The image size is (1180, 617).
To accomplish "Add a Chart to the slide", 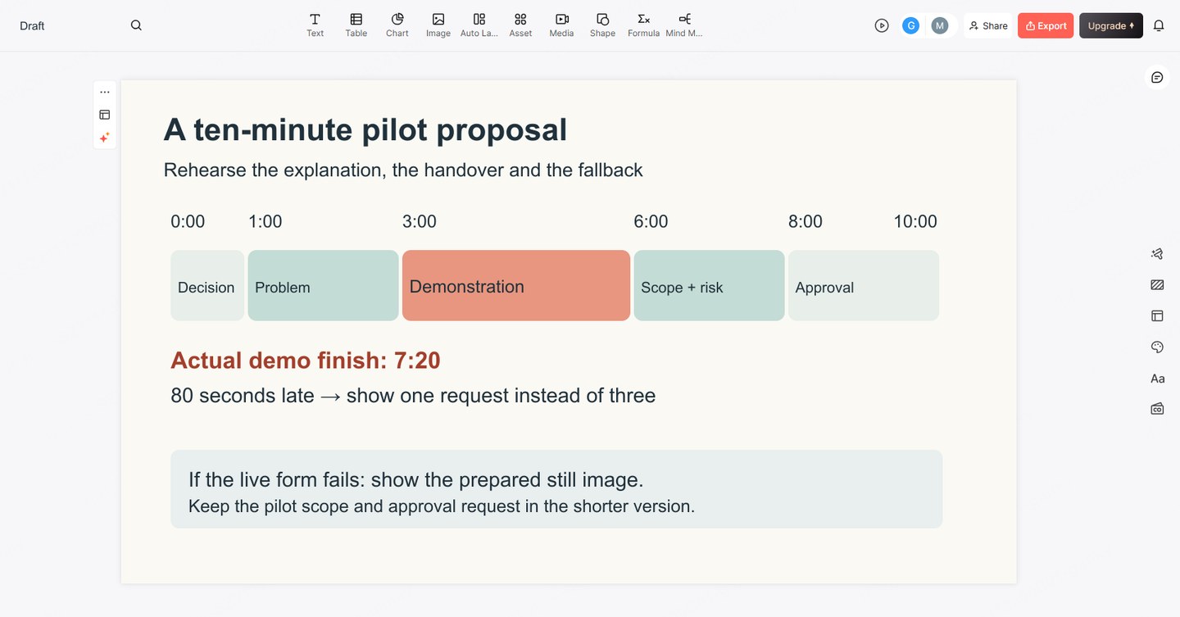I will [397, 25].
